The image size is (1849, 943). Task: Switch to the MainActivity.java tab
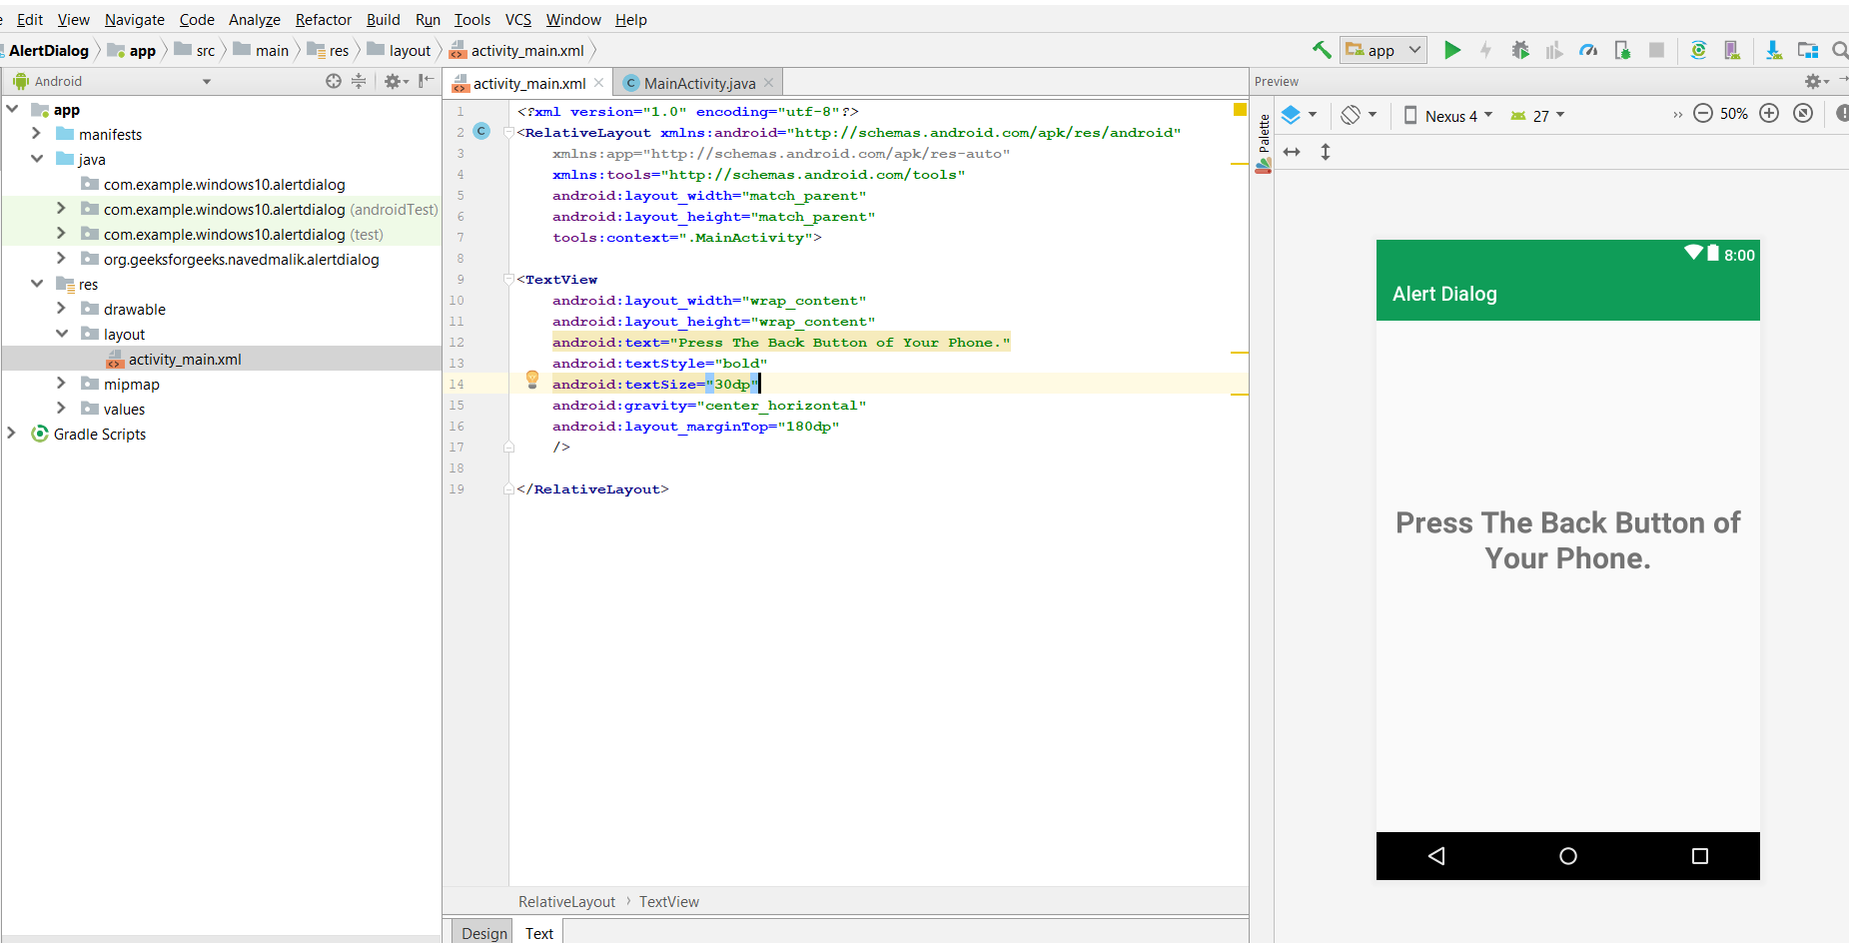[x=698, y=83]
